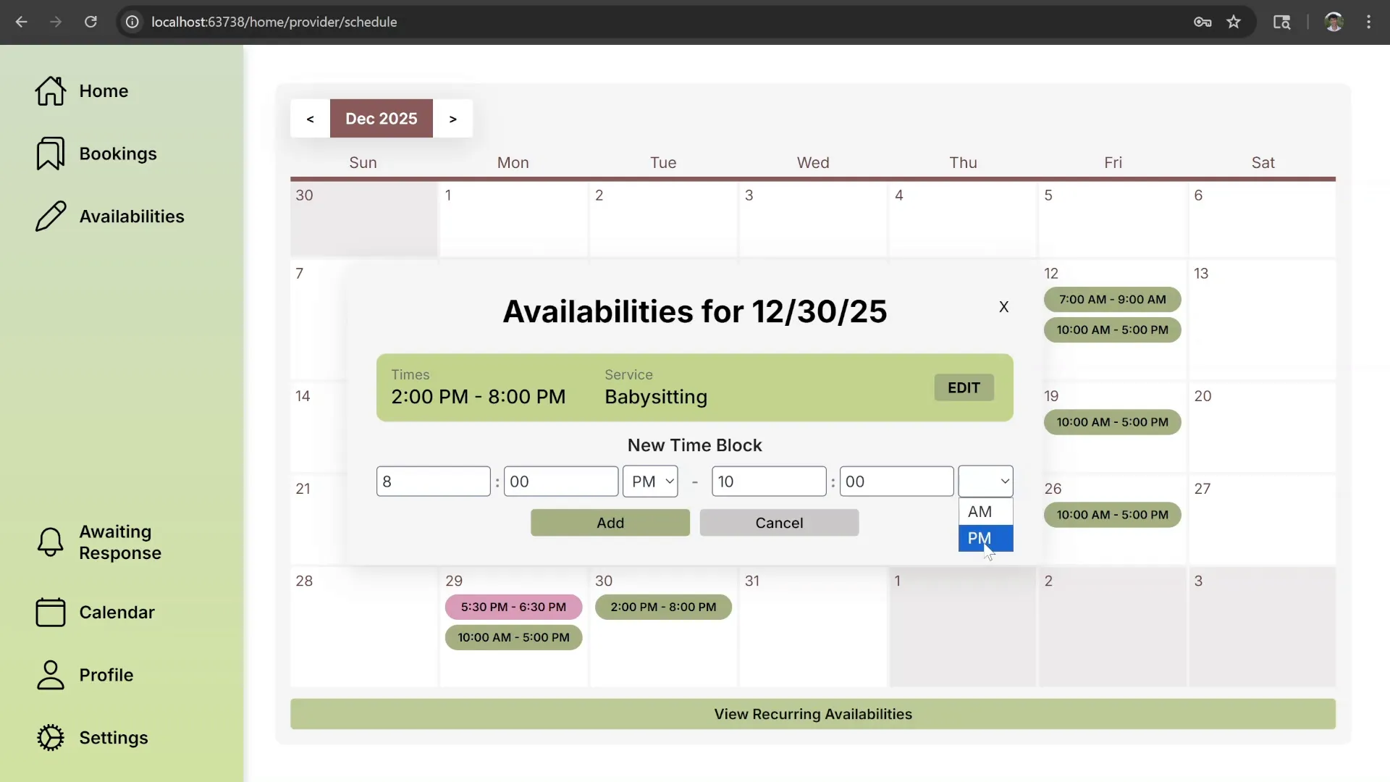1390x782 pixels.
Task: Open the password key icon in address bar
Action: (x=1202, y=22)
